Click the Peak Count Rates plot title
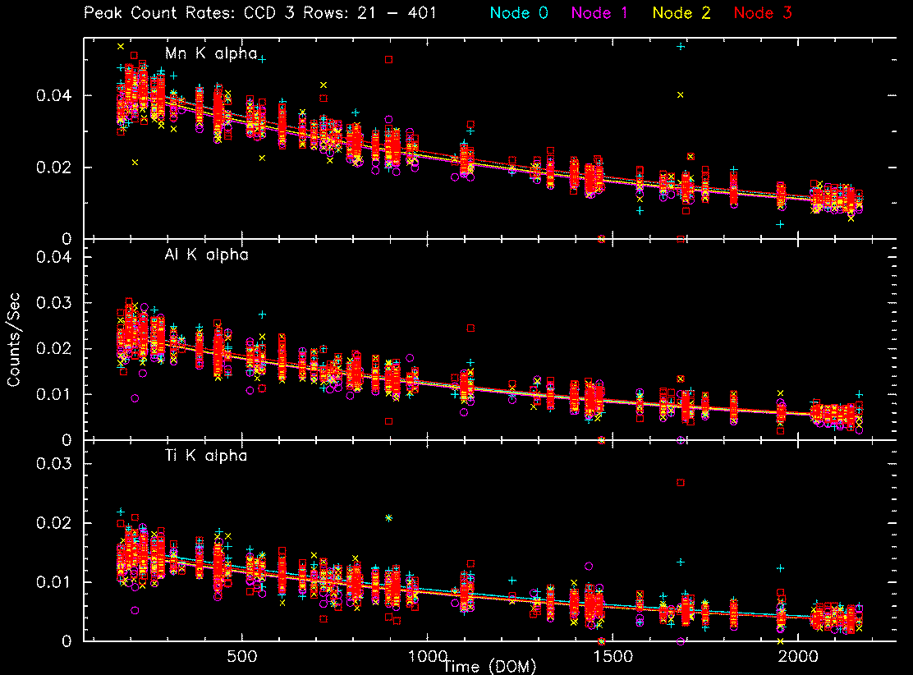 point(259,12)
